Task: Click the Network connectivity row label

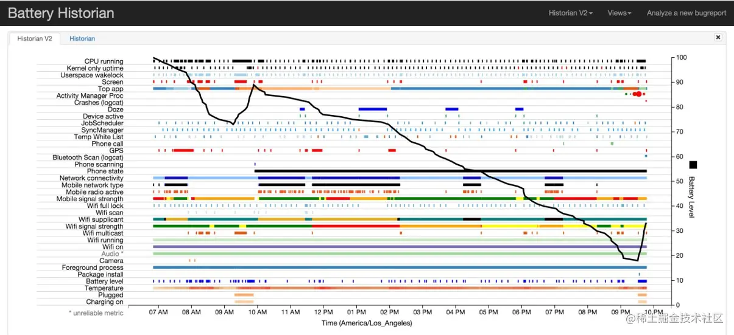Action: pyautogui.click(x=91, y=178)
